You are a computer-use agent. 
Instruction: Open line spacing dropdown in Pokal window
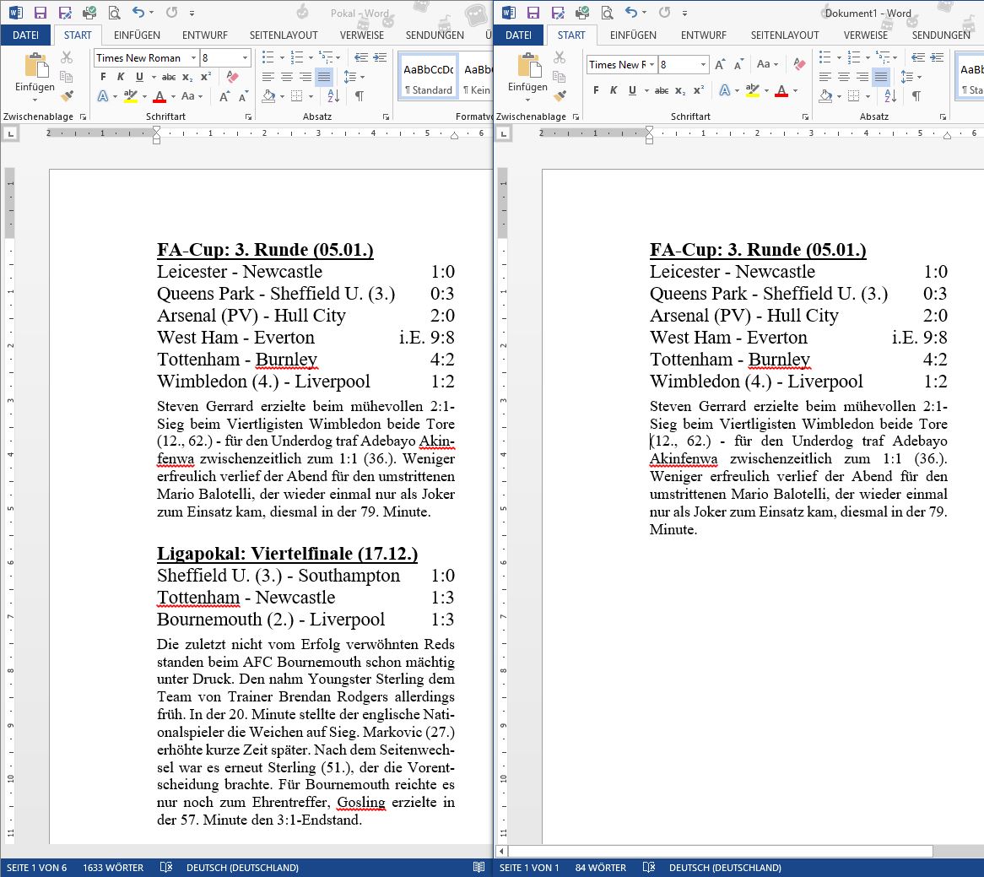coord(354,77)
